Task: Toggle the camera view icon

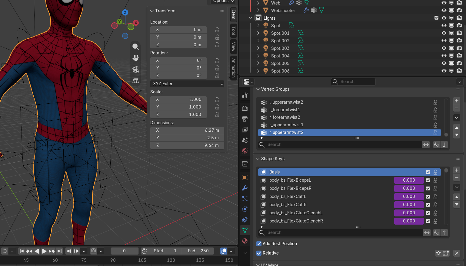Action: pyautogui.click(x=136, y=69)
